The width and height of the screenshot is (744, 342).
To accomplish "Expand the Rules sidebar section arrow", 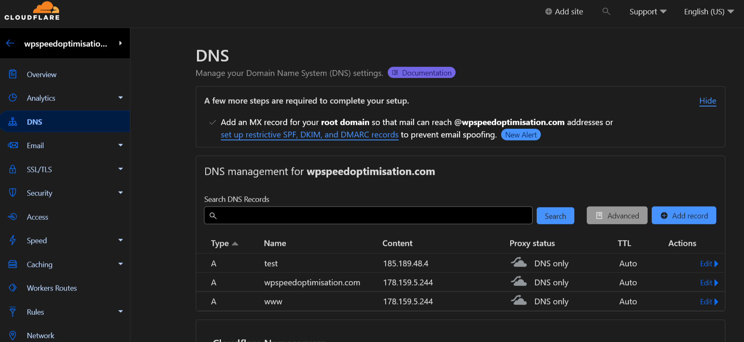I will click(x=120, y=311).
